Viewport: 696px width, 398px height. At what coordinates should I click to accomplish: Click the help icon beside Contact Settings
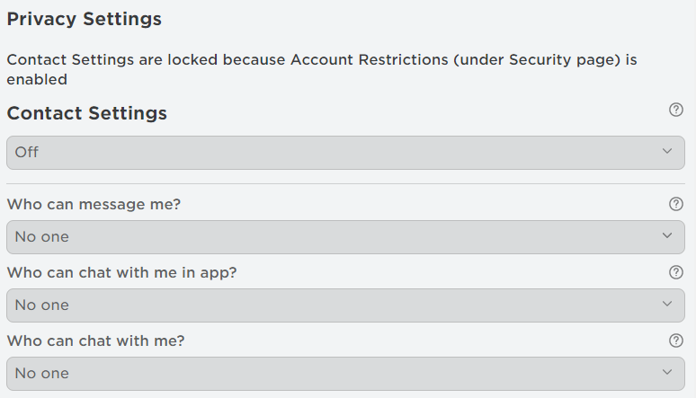click(676, 110)
